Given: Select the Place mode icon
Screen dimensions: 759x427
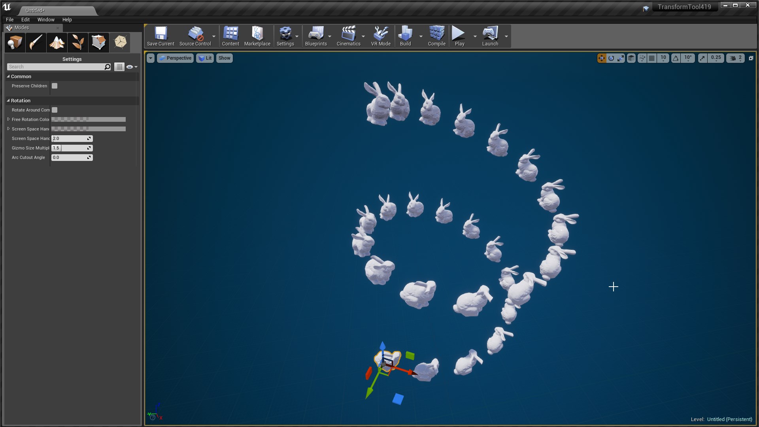Looking at the screenshot, I should coord(15,42).
